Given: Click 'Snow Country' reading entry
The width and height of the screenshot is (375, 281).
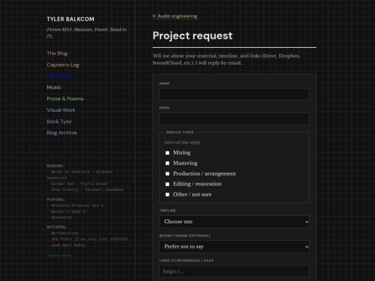Looking at the screenshot, I should click(x=85, y=189).
